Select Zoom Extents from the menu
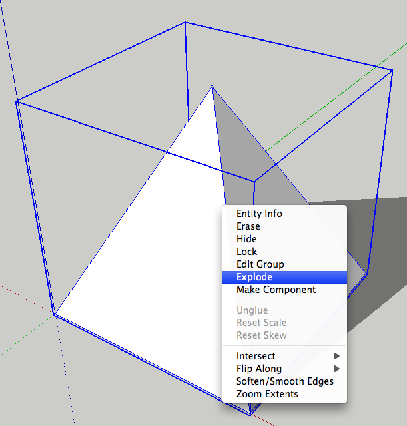Image resolution: width=407 pixels, height=426 pixels. (267, 394)
